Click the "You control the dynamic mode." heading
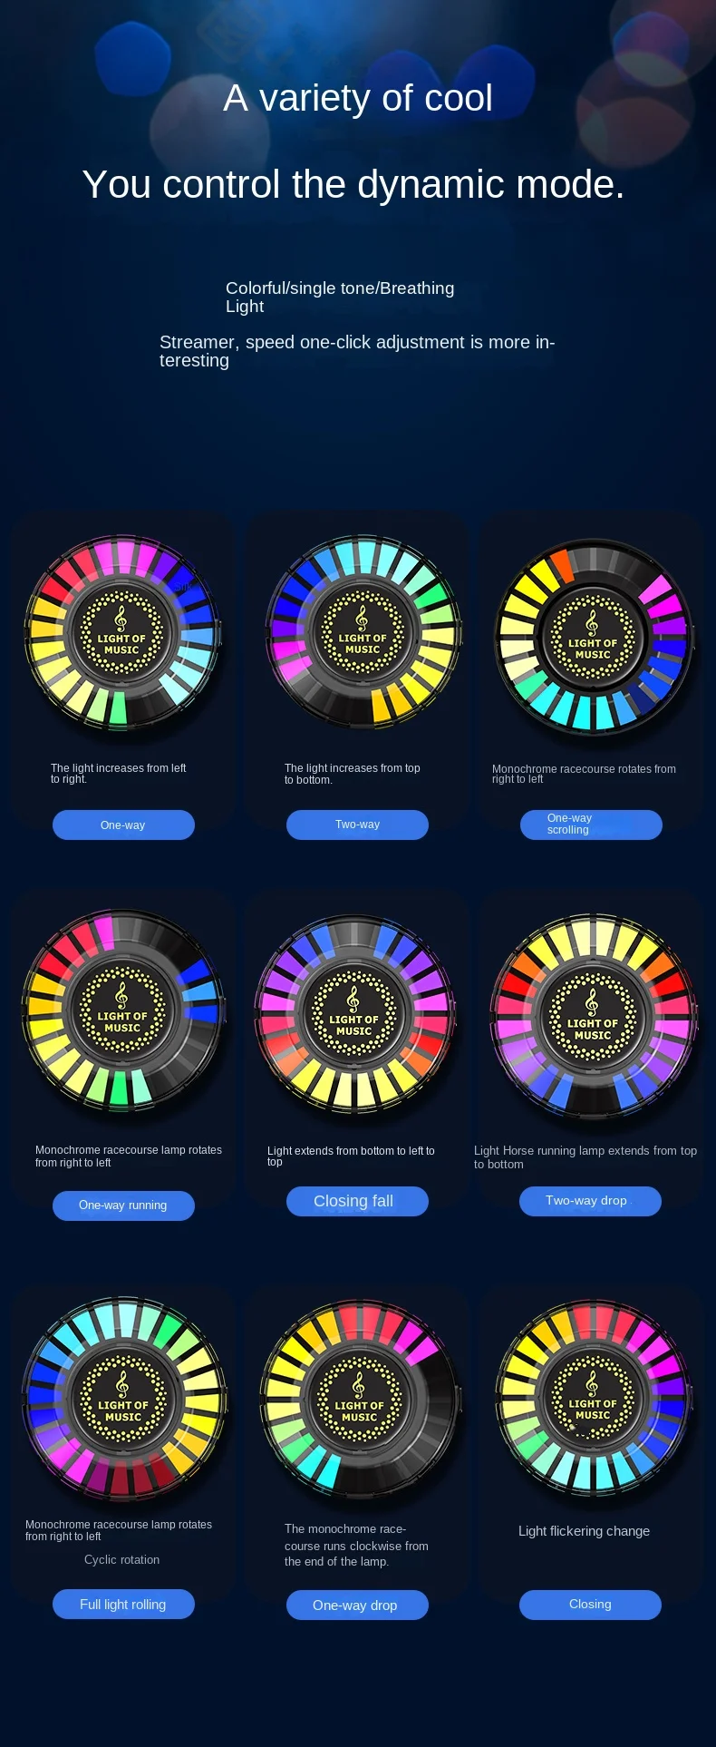The image size is (716, 1747). pyautogui.click(x=353, y=185)
